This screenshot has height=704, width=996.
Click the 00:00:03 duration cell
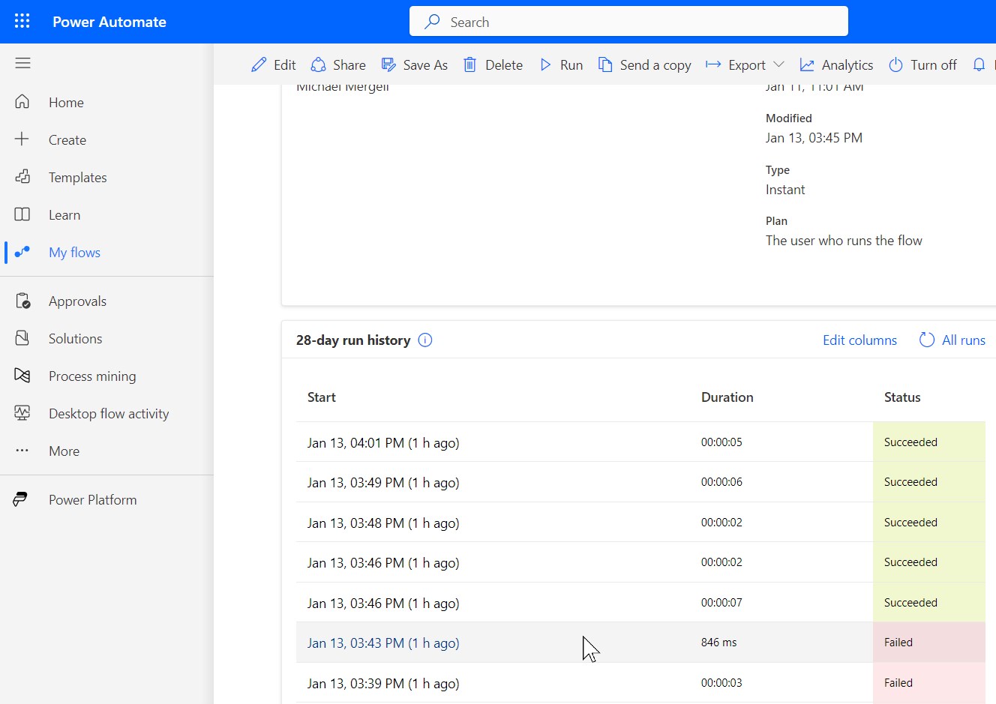721,682
